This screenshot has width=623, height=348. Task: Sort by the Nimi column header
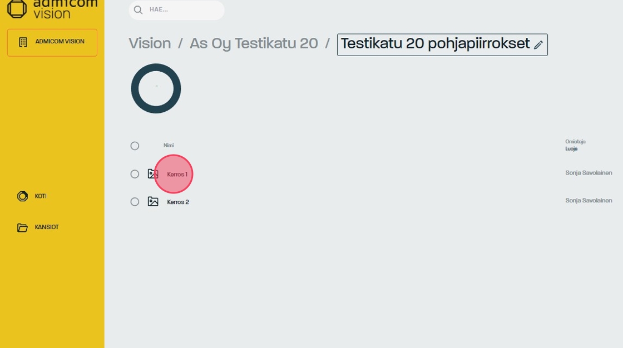[x=169, y=146]
